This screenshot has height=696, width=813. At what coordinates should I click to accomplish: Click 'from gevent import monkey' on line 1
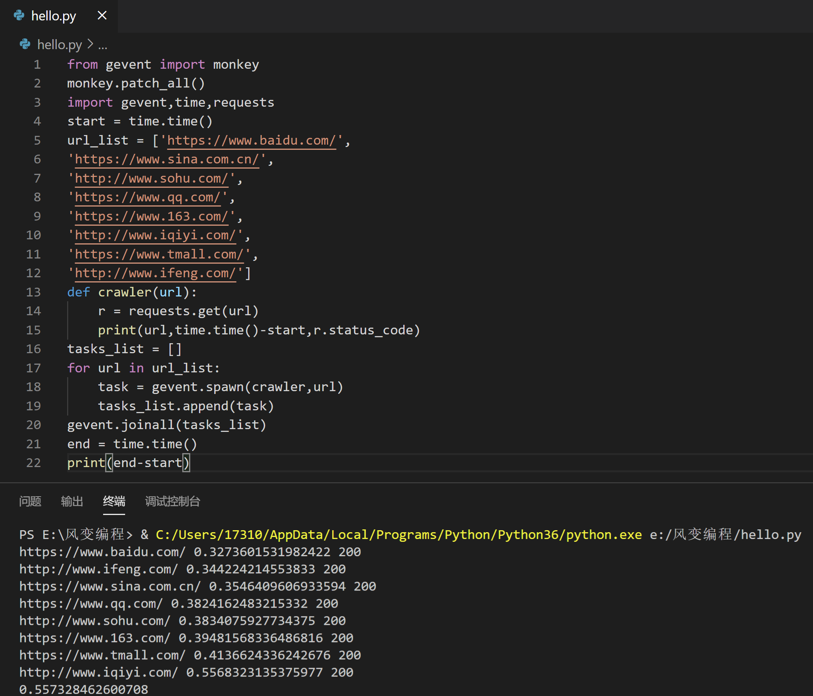[163, 65]
